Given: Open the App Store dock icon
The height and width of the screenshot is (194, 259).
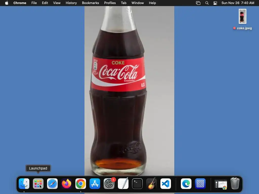Looking at the screenshot, I should tap(95, 184).
